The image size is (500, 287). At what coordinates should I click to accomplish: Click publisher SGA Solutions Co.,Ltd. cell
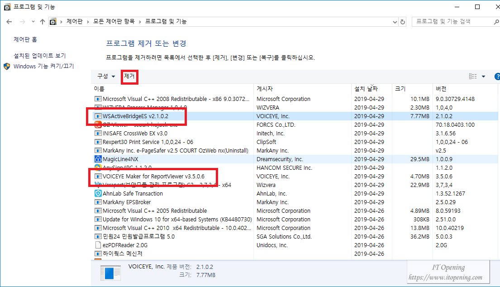coord(284,237)
